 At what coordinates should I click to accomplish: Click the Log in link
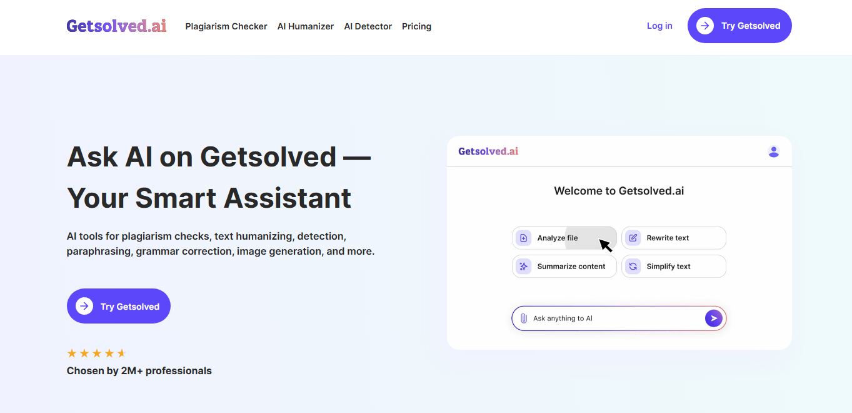click(x=659, y=26)
